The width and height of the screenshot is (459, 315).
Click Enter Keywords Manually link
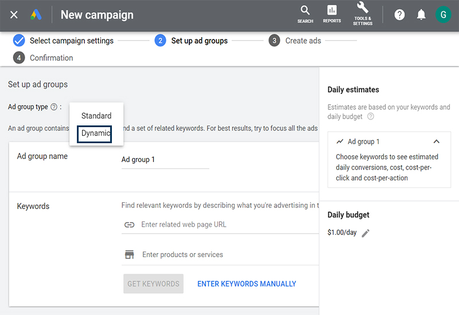pos(247,283)
